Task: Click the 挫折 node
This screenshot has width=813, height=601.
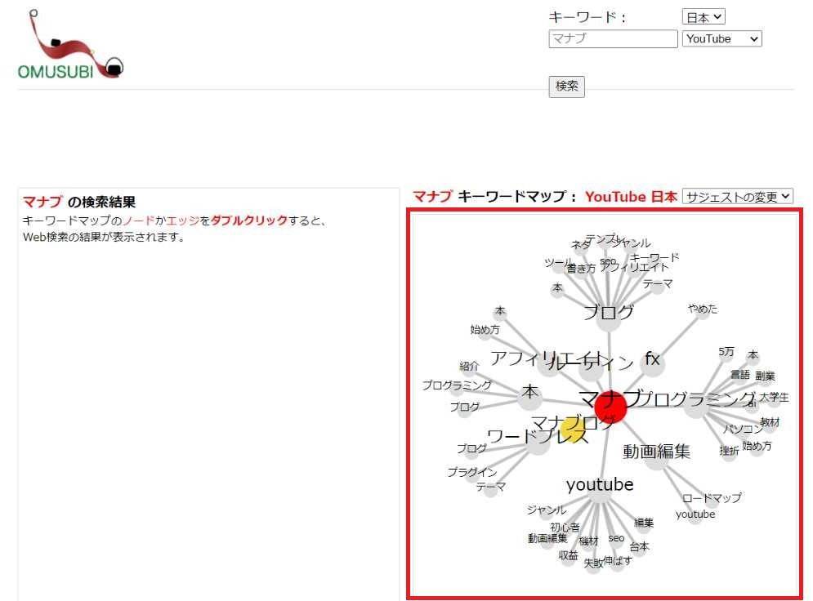Action: click(x=729, y=454)
